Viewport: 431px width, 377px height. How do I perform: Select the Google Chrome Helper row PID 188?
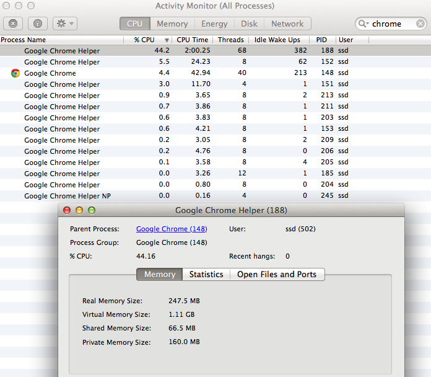click(x=215, y=51)
